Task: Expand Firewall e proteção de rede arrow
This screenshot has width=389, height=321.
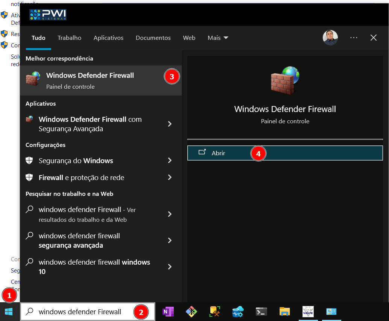Action: [170, 177]
